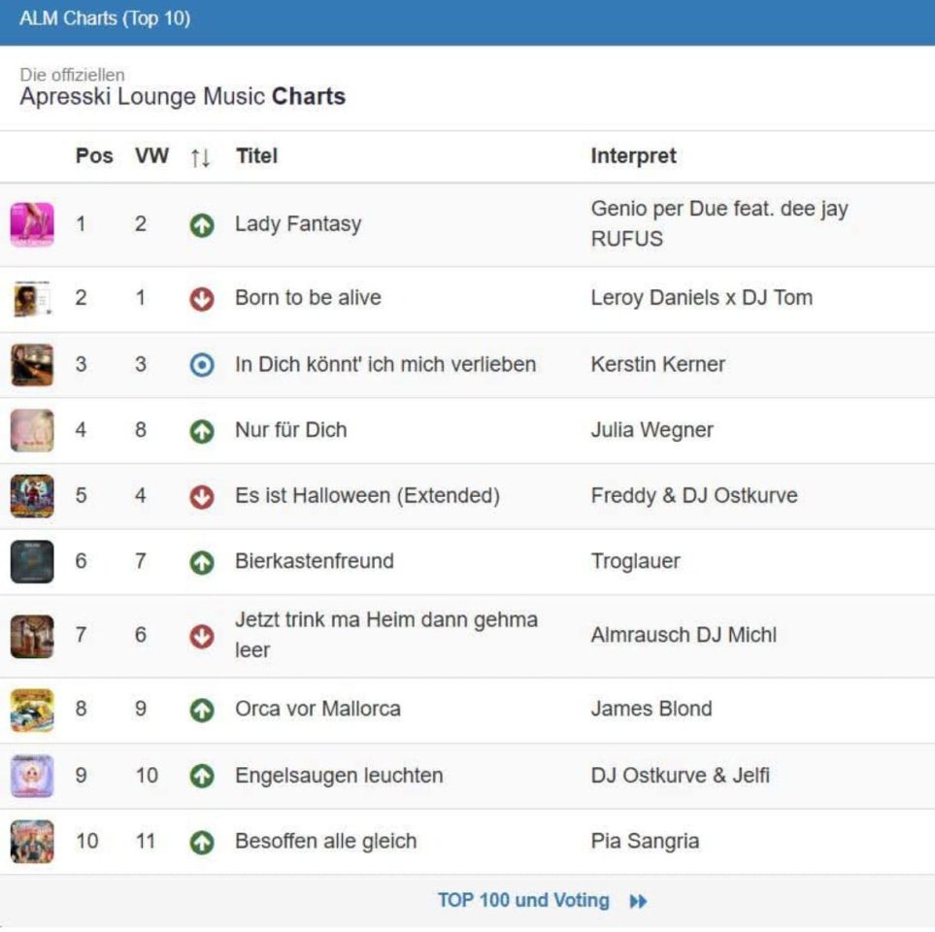Click the up-arrow icon beside Orca vor Mallorca
The width and height of the screenshot is (935, 932).
coord(201,710)
